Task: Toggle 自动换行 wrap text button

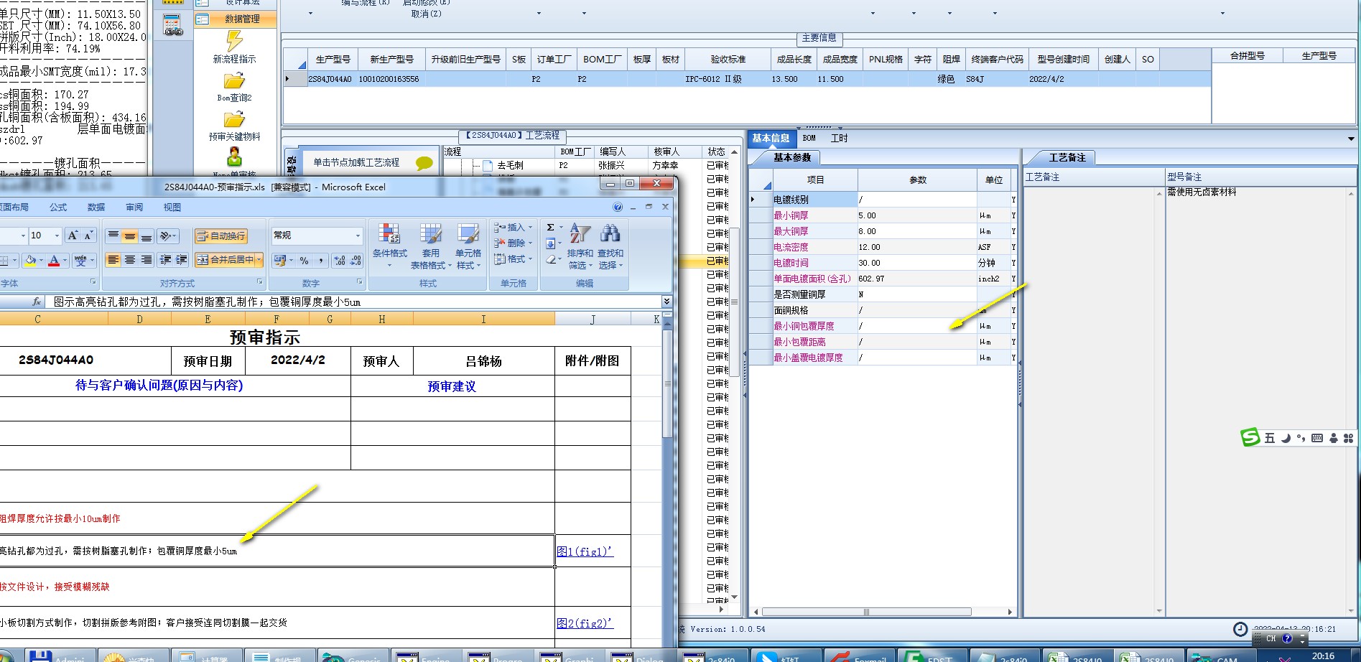Action: pyautogui.click(x=221, y=236)
